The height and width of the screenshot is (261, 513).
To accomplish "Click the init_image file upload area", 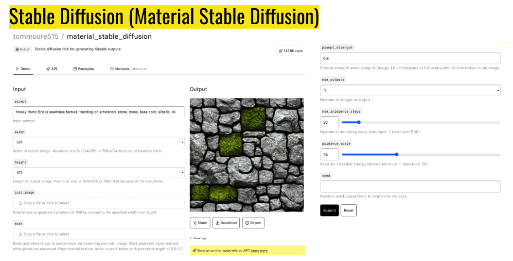I will [98, 203].
